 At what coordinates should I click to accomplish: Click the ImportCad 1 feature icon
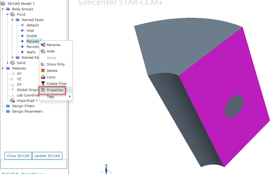click(x=13, y=101)
